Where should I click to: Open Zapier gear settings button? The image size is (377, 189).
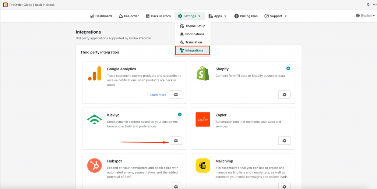tap(284, 141)
